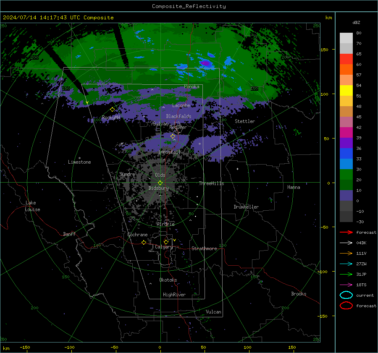Click the red forecast ellipse icon
The image size is (378, 353).
tap(346, 306)
